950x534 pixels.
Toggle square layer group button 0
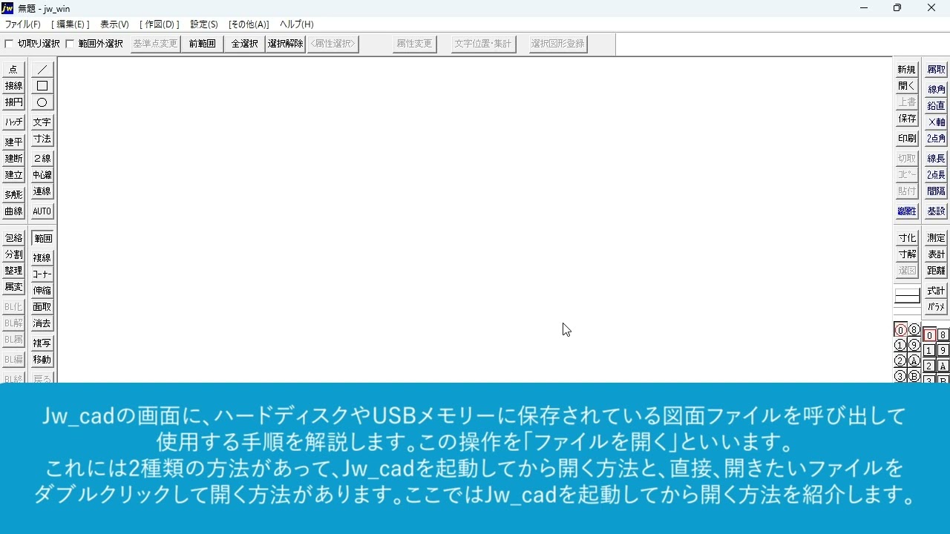tap(929, 335)
